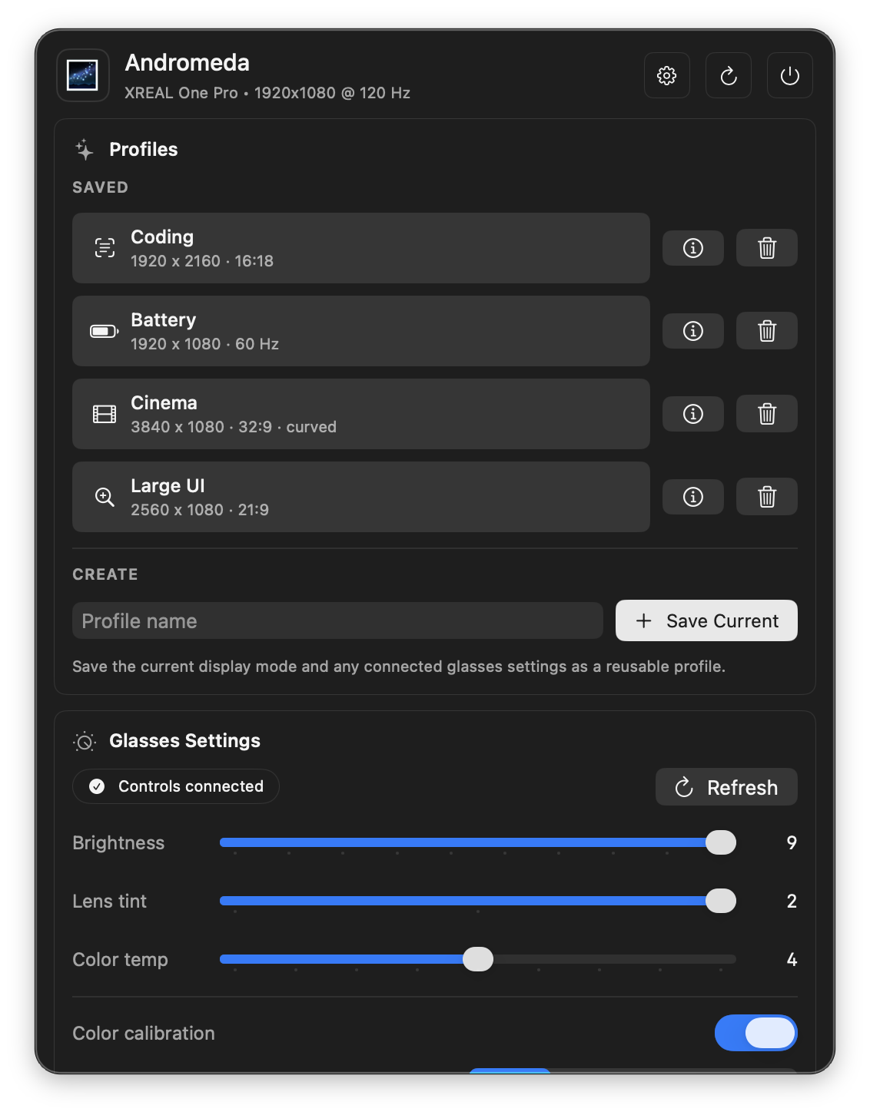Click the power icon in the header

pos(789,75)
